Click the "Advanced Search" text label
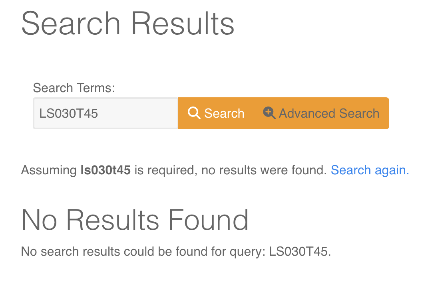The height and width of the screenshot is (284, 422). click(329, 113)
